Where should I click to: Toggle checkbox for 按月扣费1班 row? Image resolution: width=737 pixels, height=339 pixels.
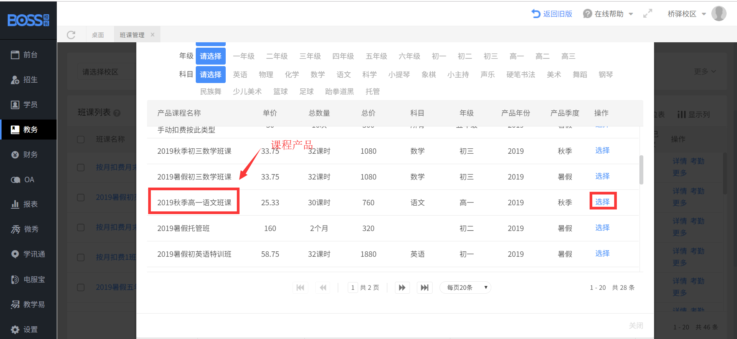(81, 257)
